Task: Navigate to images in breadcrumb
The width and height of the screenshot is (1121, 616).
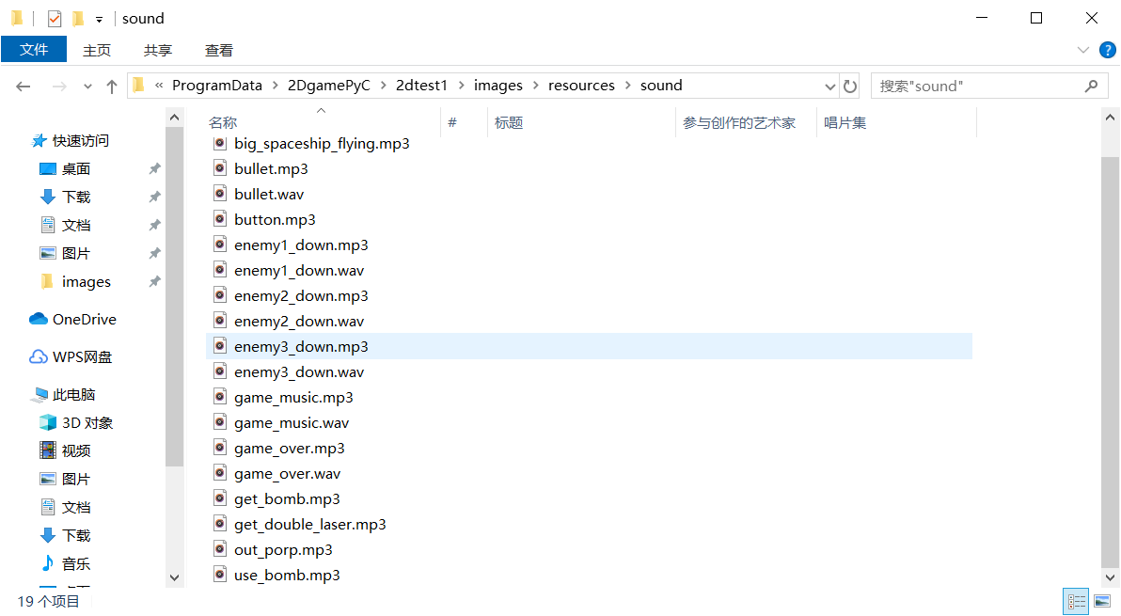Action: click(498, 86)
